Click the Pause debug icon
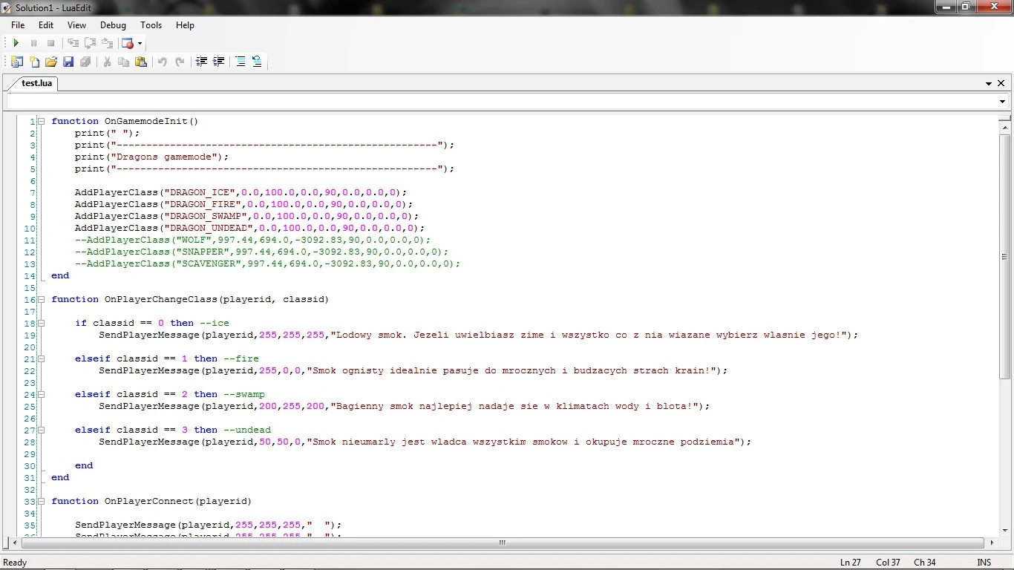This screenshot has height=570, width=1014. tap(33, 43)
